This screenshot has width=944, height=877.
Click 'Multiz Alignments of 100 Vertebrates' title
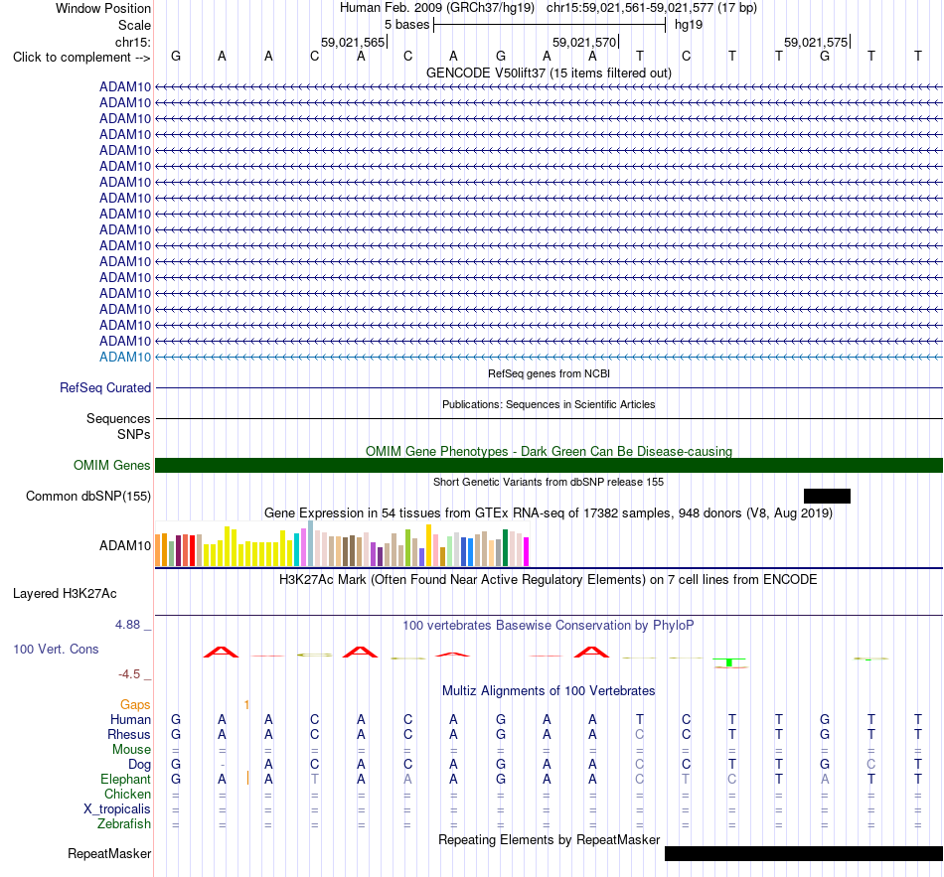(549, 690)
